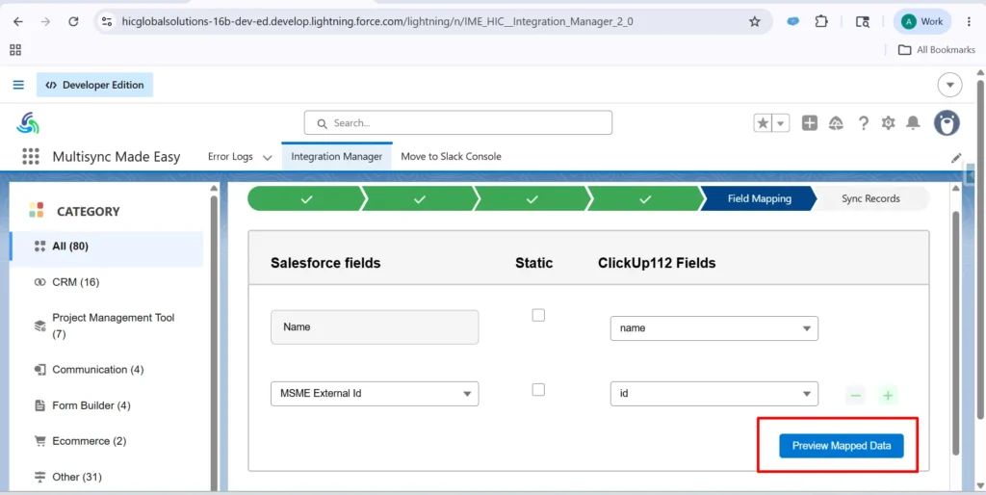Open the MSME External Id dropdown
The image size is (986, 495).
(x=375, y=394)
